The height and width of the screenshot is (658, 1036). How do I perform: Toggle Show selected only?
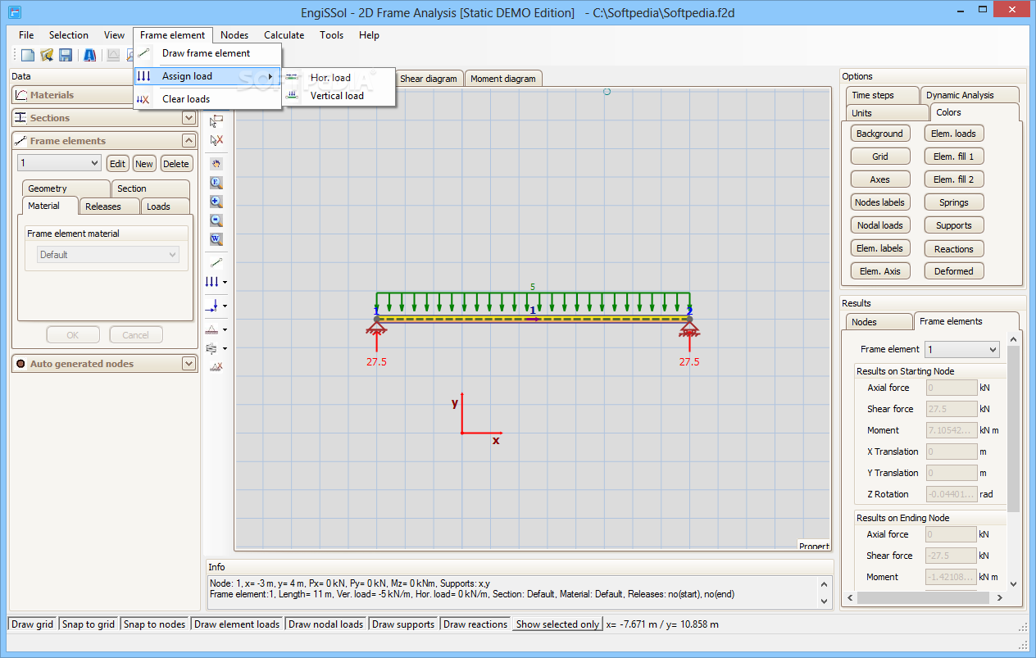[558, 624]
